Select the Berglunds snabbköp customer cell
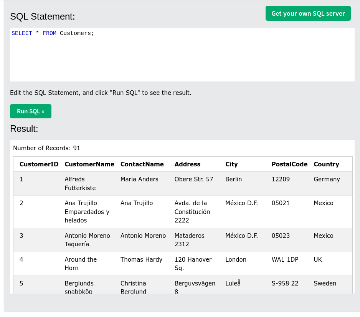360x317 pixels. [89, 285]
